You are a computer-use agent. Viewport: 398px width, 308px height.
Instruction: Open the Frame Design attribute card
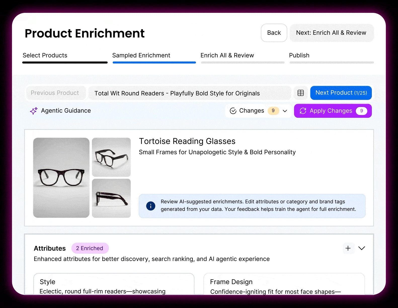click(284, 284)
